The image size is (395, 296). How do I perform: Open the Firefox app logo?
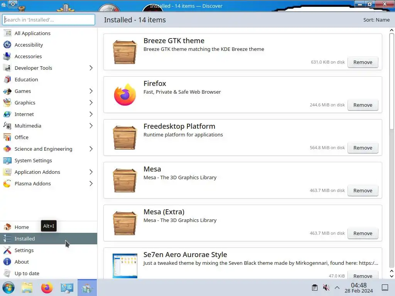(x=125, y=95)
